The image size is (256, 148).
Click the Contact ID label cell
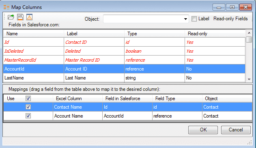(94, 42)
